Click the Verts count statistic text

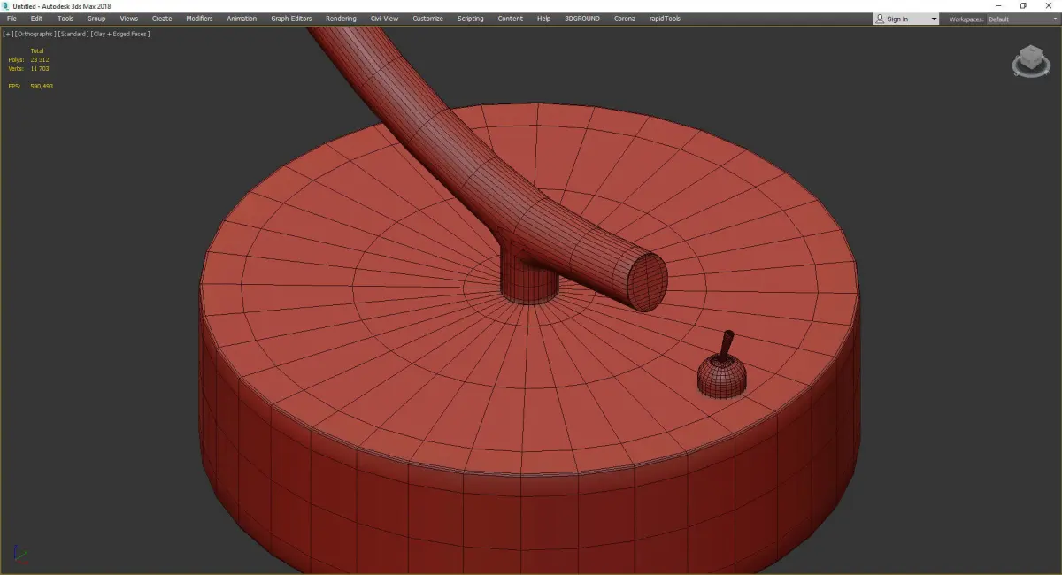pyautogui.click(x=29, y=68)
